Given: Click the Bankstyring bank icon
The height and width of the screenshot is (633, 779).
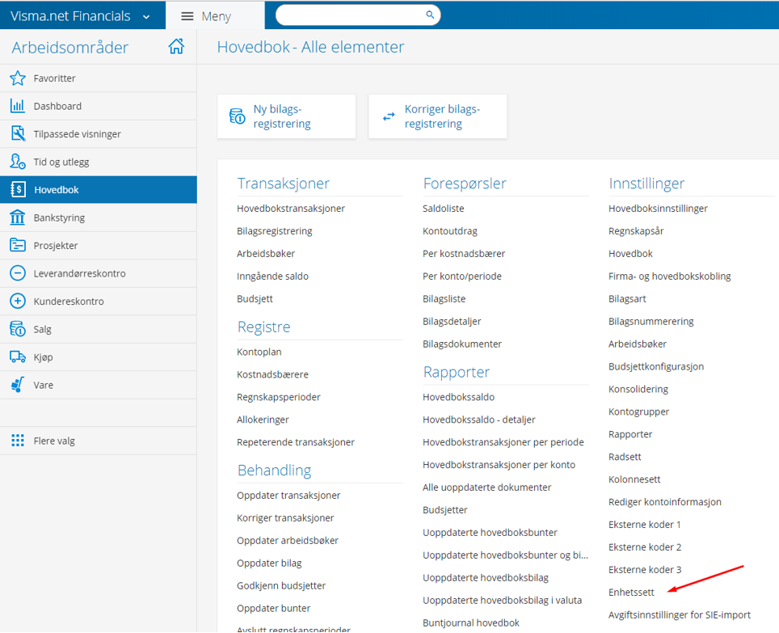Looking at the screenshot, I should [x=18, y=217].
